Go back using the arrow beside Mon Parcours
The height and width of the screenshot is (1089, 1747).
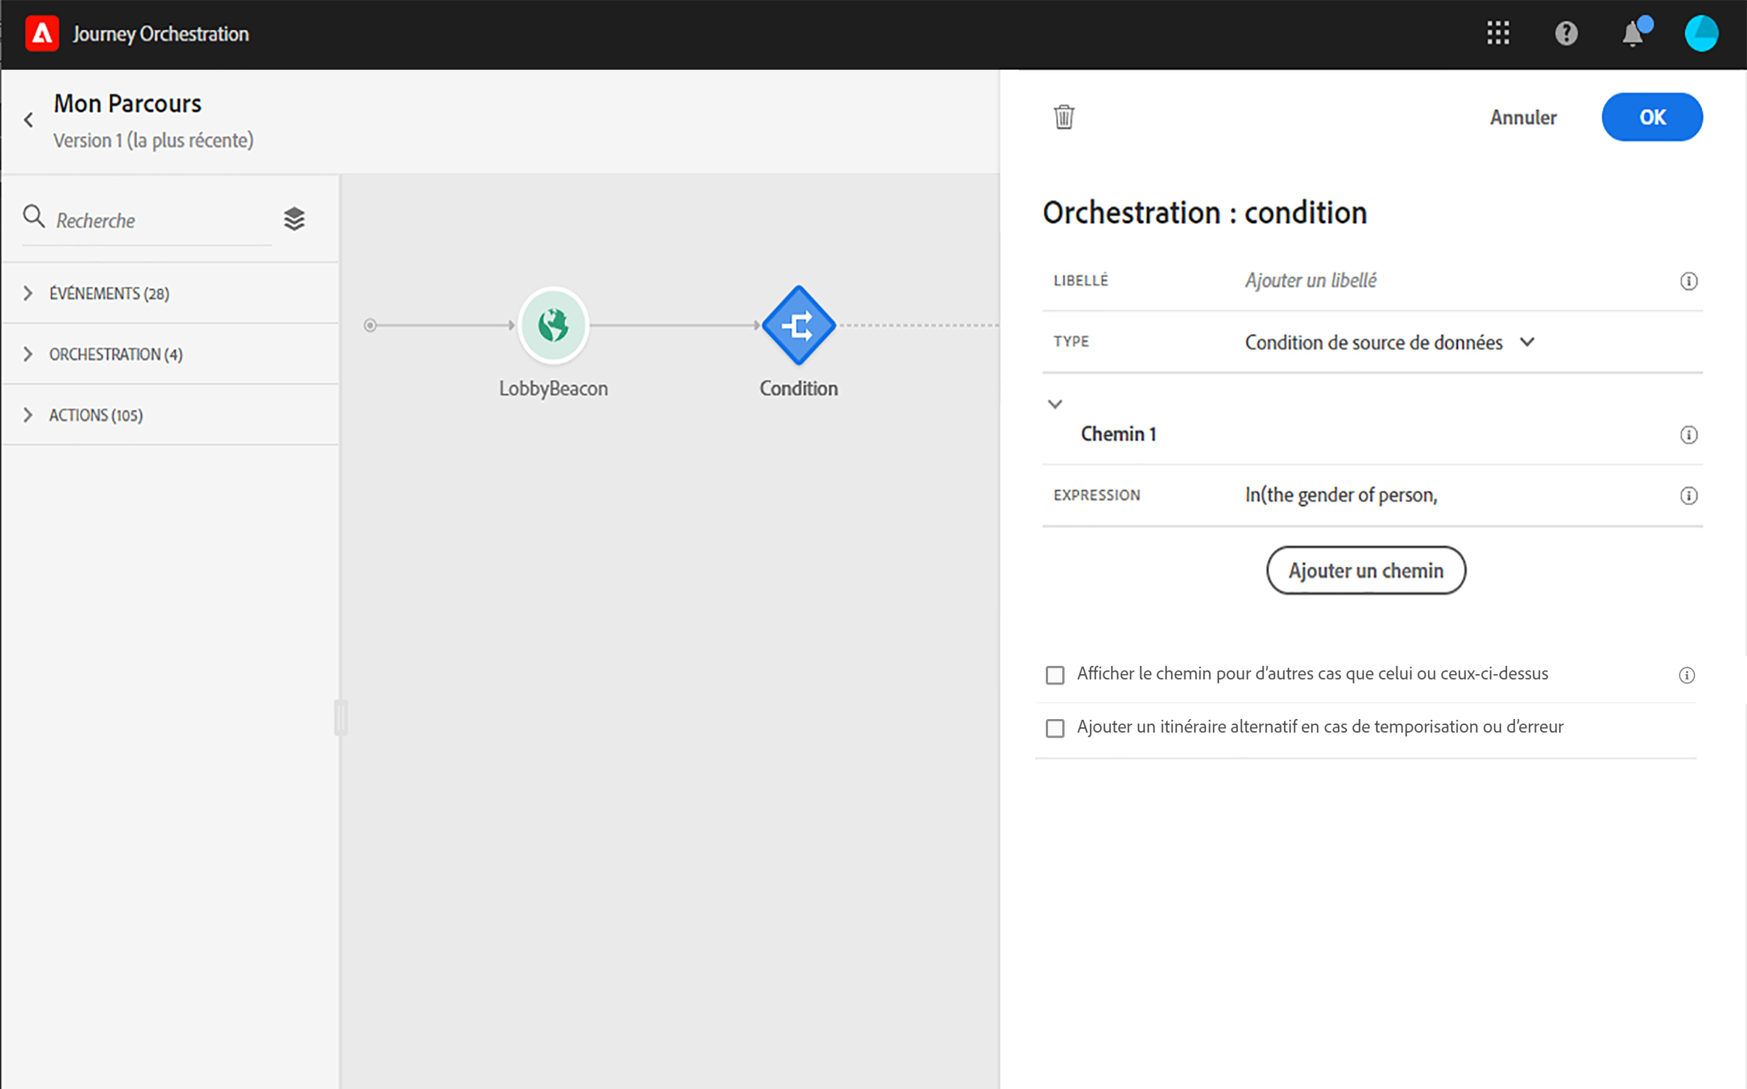[x=28, y=120]
